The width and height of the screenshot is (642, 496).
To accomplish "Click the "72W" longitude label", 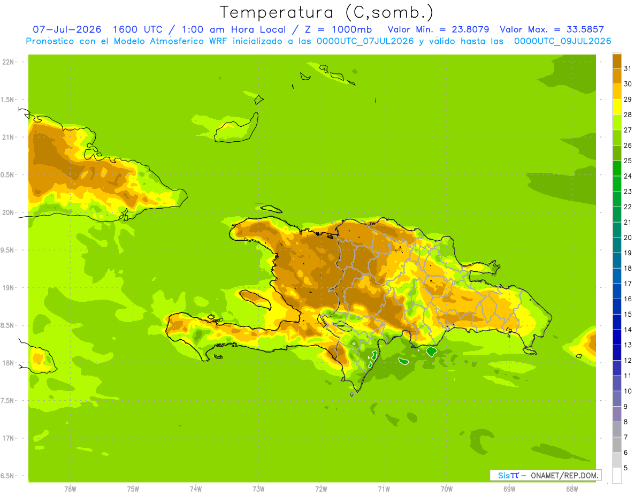I will [321, 489].
